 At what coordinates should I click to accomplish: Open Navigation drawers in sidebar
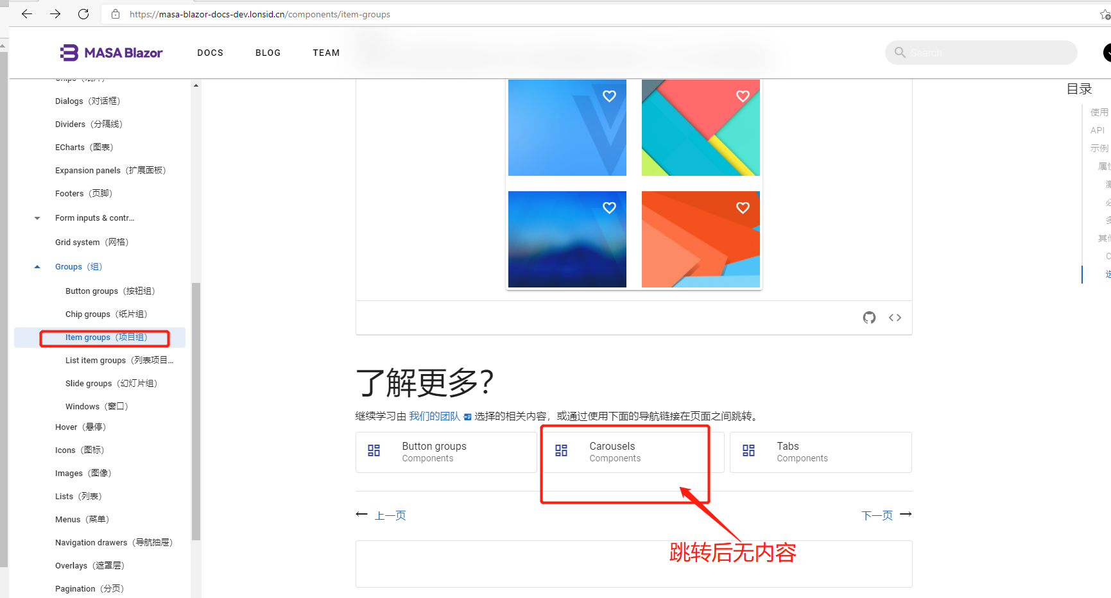tap(114, 543)
